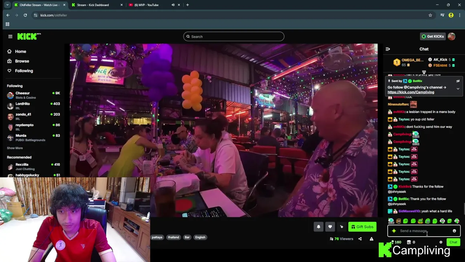
Task: Click the Kick logo
Action: pyautogui.click(x=29, y=36)
